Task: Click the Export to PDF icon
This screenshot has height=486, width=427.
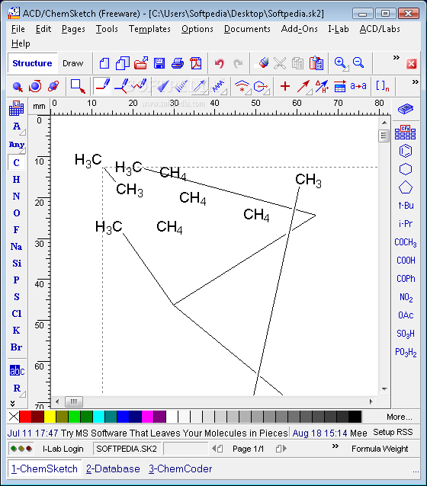Action: point(196,63)
